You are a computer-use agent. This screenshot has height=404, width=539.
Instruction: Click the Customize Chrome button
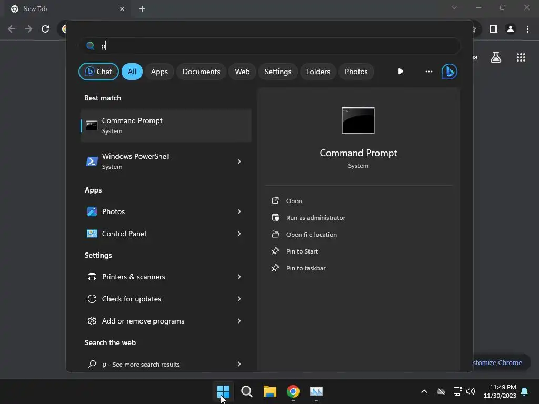[x=502, y=362]
